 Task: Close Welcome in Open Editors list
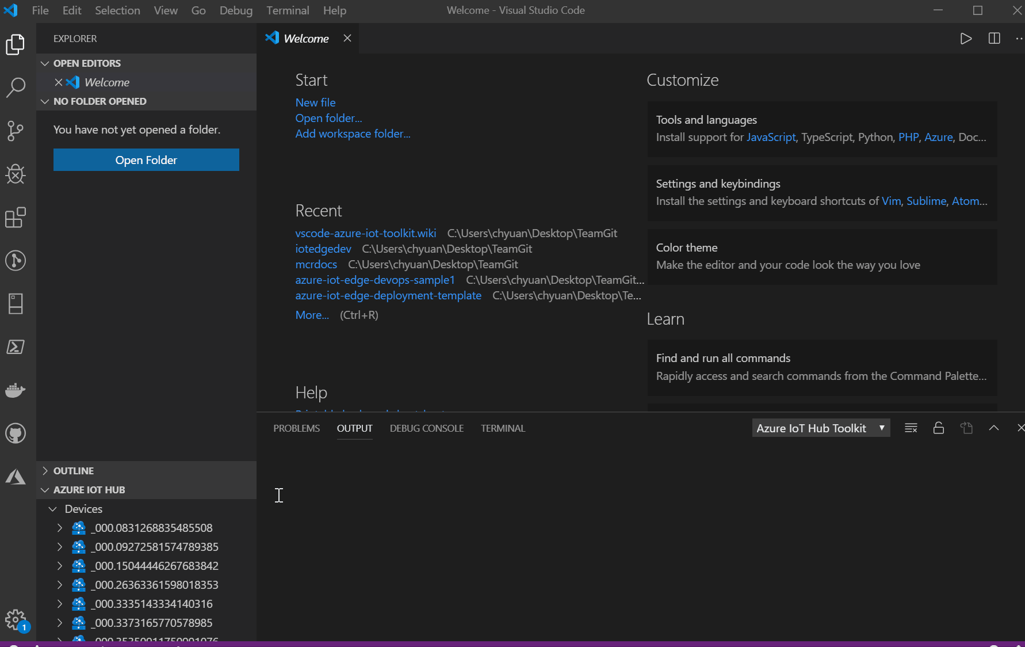pyautogui.click(x=58, y=82)
